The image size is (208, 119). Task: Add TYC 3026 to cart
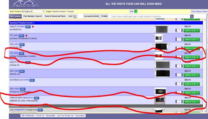[192, 57]
